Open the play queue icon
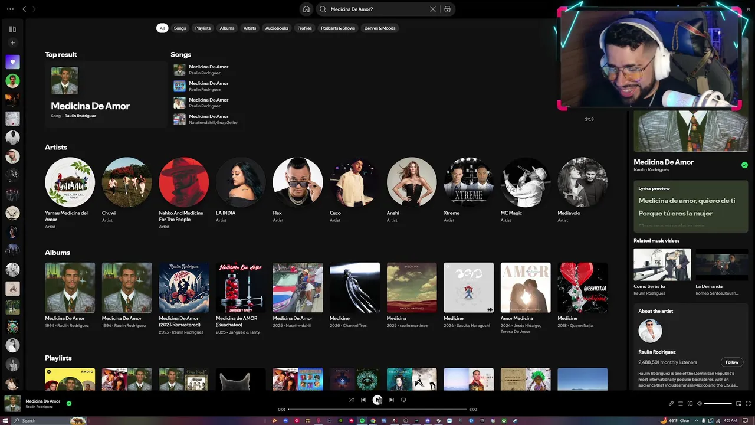This screenshot has width=755, height=425. [681, 404]
